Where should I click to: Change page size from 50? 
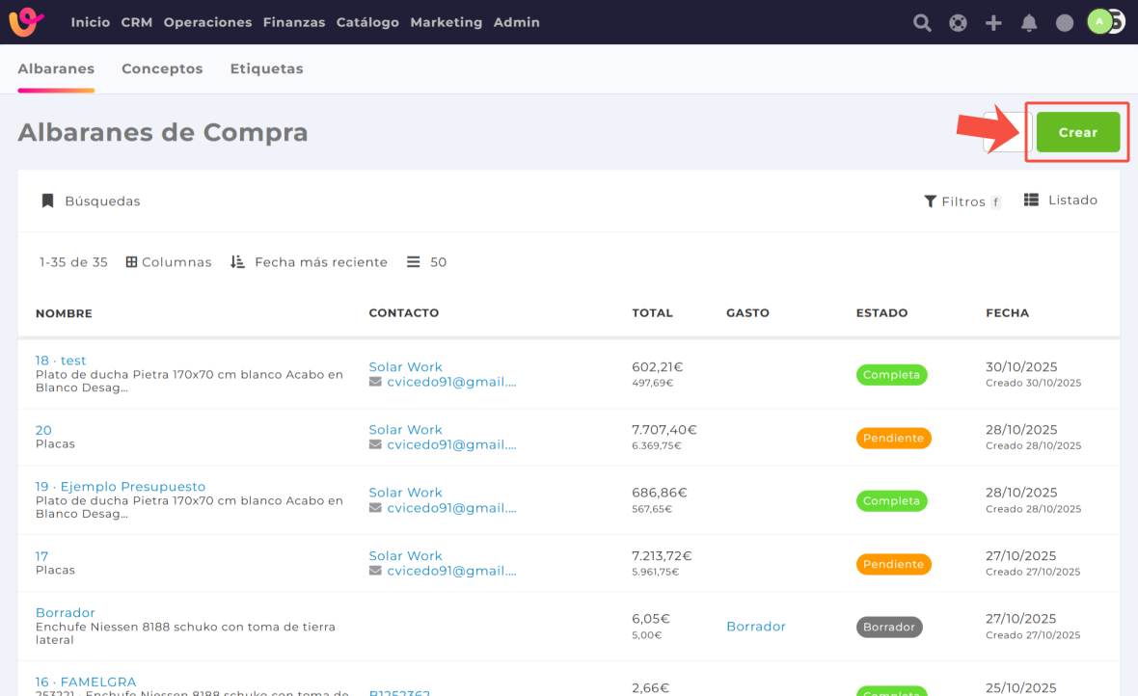click(427, 262)
